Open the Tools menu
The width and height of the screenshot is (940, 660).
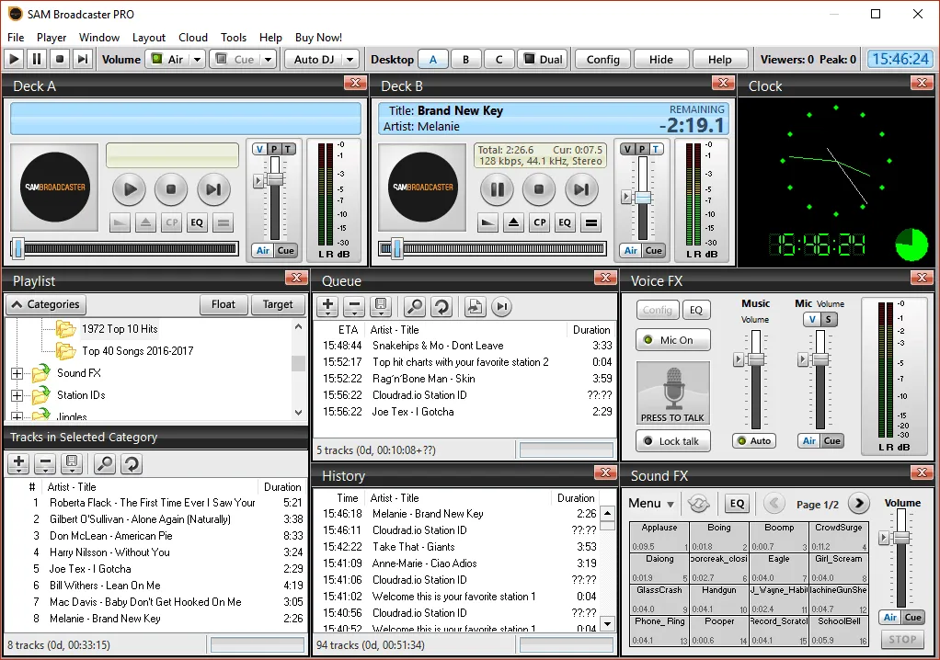pos(233,37)
